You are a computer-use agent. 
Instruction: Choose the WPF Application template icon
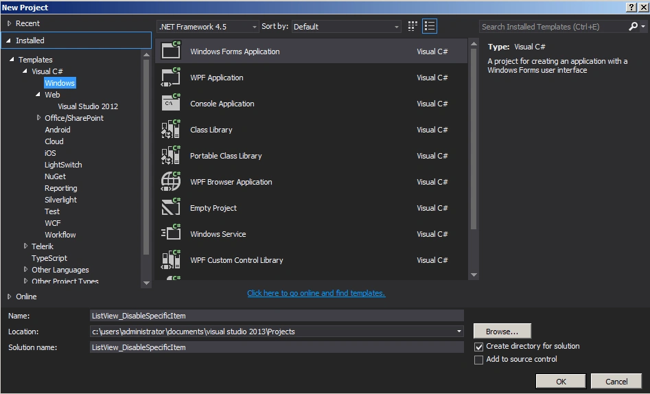tap(171, 77)
